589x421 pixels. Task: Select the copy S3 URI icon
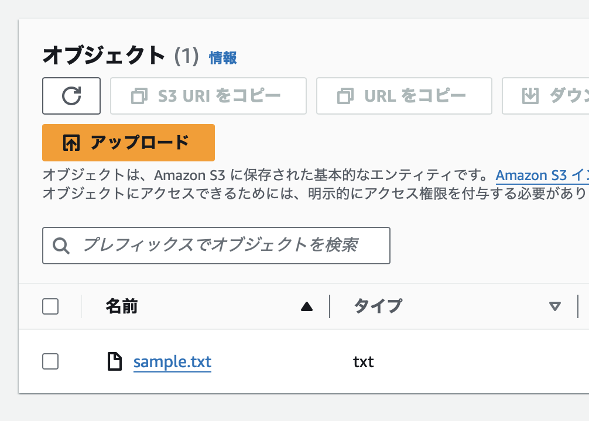[x=139, y=95]
